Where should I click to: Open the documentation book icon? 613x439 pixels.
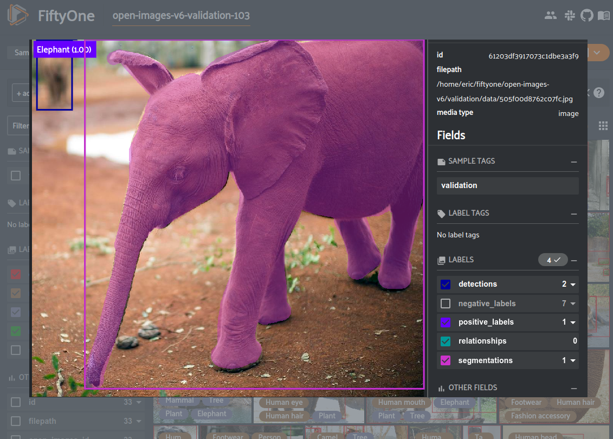(x=605, y=15)
